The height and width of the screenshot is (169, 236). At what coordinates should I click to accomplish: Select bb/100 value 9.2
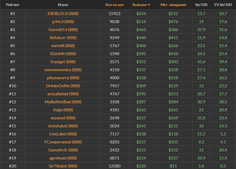click(201, 142)
